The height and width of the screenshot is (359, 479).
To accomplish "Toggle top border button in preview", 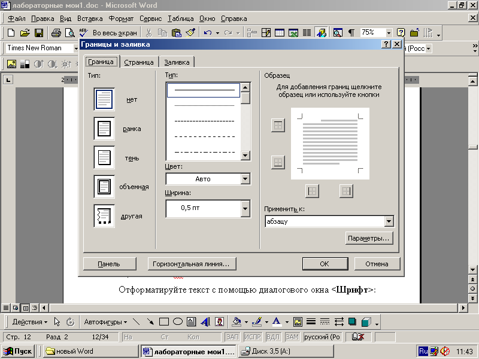I will pos(278,125).
